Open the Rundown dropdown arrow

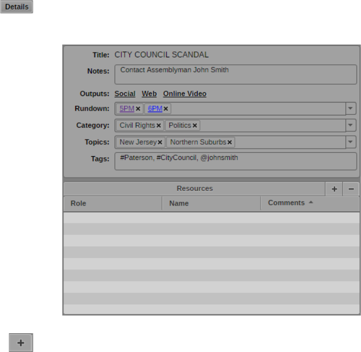pyautogui.click(x=351, y=108)
